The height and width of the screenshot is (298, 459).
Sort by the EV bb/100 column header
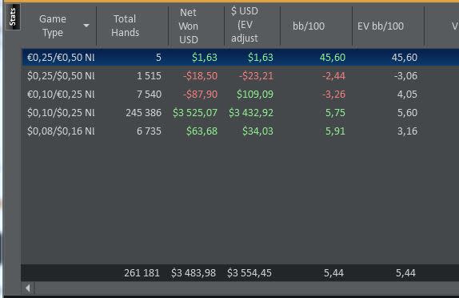381,26
